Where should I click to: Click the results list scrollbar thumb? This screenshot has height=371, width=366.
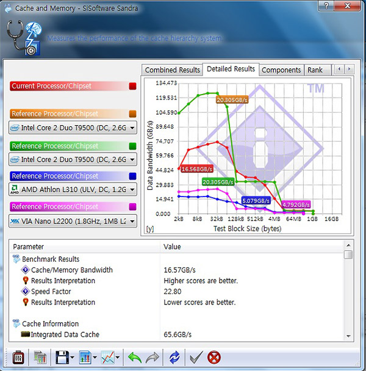pyautogui.click(x=348, y=255)
